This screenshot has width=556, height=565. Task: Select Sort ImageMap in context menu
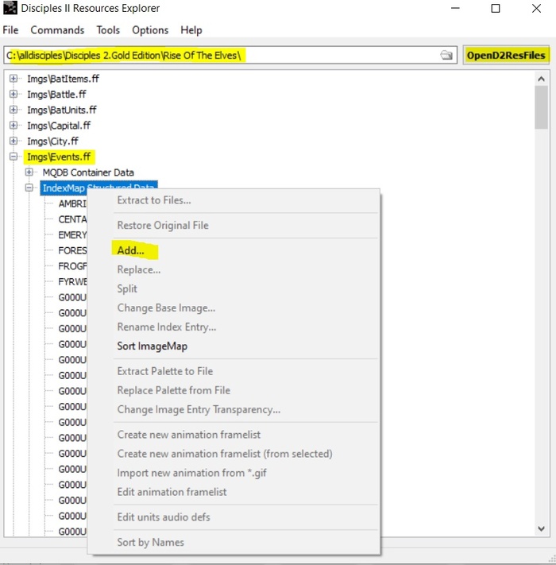click(x=152, y=346)
